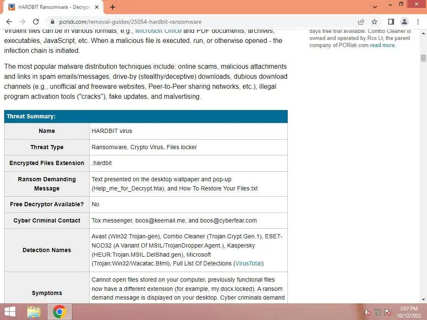The height and width of the screenshot is (320, 427).
Task: View site security lock information
Action: [x=53, y=22]
